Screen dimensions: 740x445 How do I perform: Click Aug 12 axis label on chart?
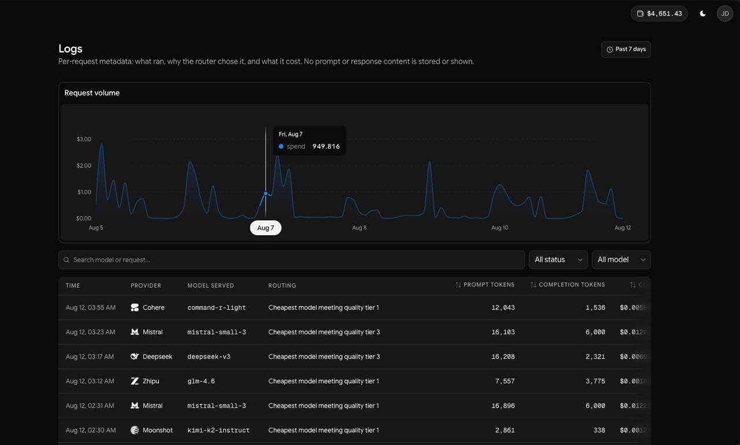tap(623, 228)
